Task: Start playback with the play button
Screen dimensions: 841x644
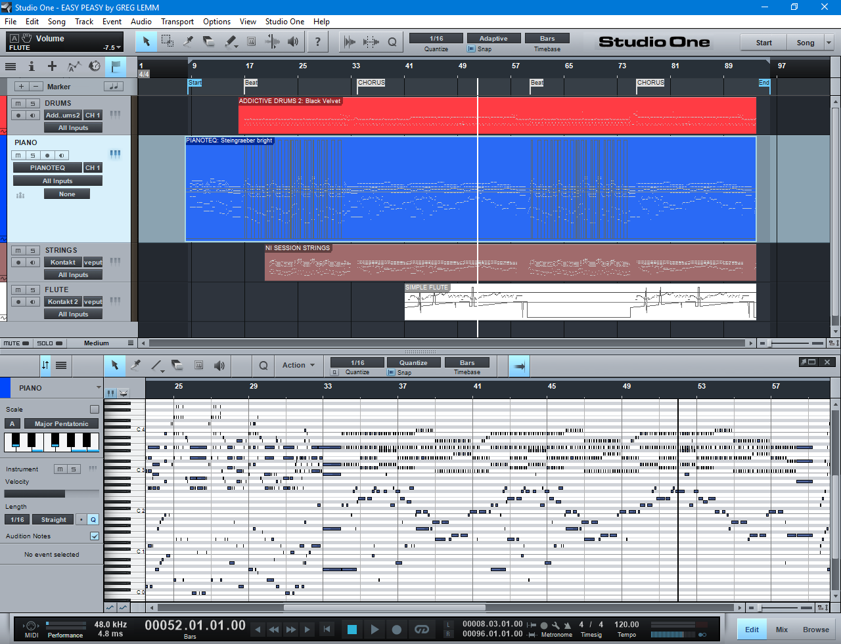Action: (375, 630)
